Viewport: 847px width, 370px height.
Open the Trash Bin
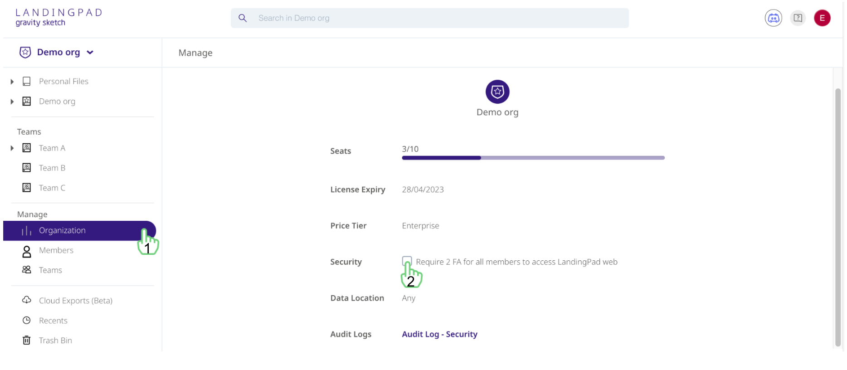tap(55, 341)
